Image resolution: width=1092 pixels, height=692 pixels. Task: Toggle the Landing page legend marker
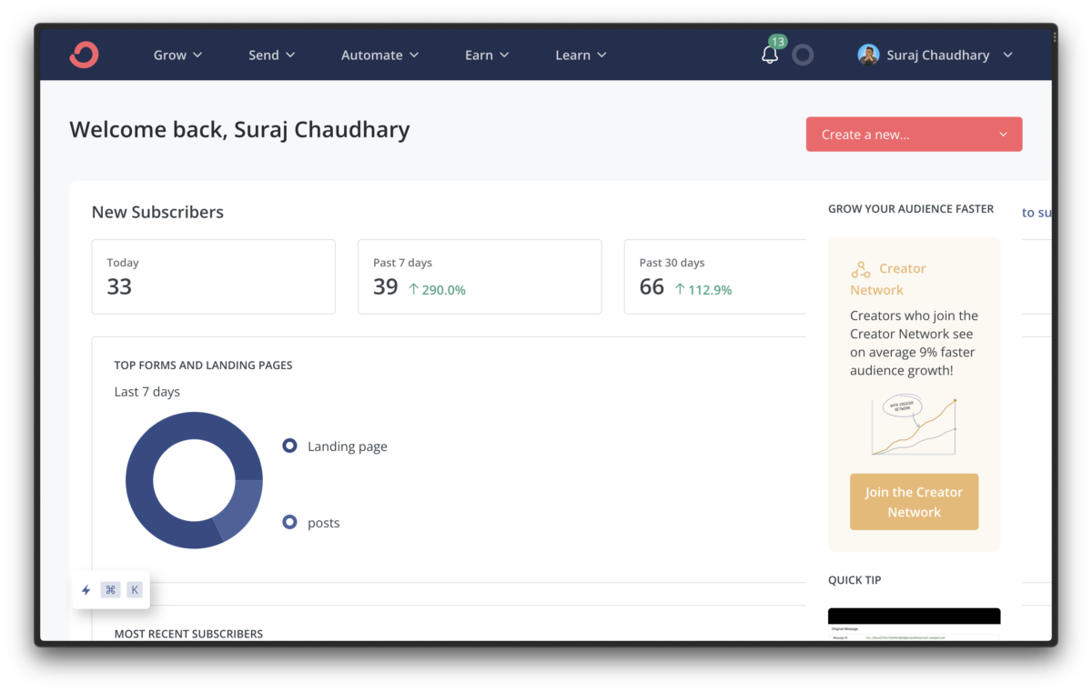coord(289,446)
